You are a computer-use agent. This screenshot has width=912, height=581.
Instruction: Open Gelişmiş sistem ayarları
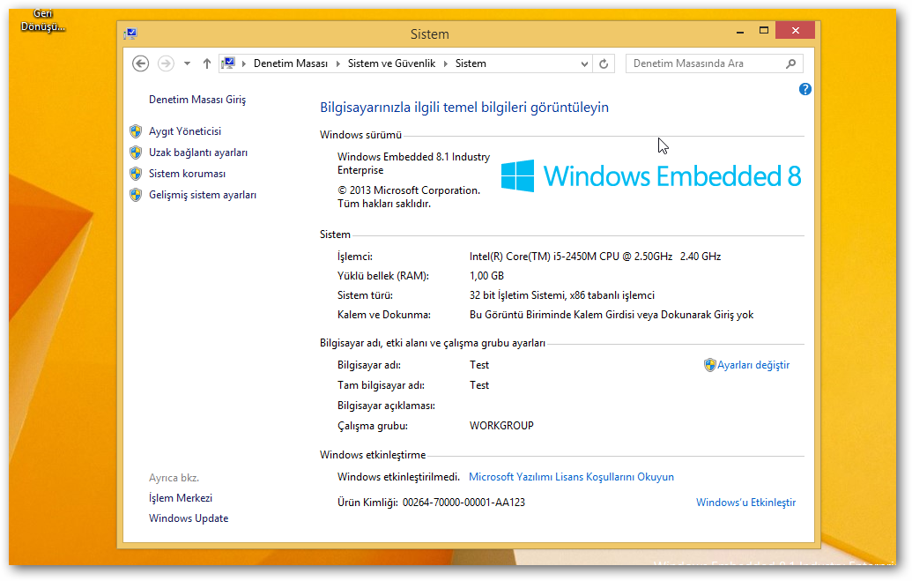tap(203, 195)
